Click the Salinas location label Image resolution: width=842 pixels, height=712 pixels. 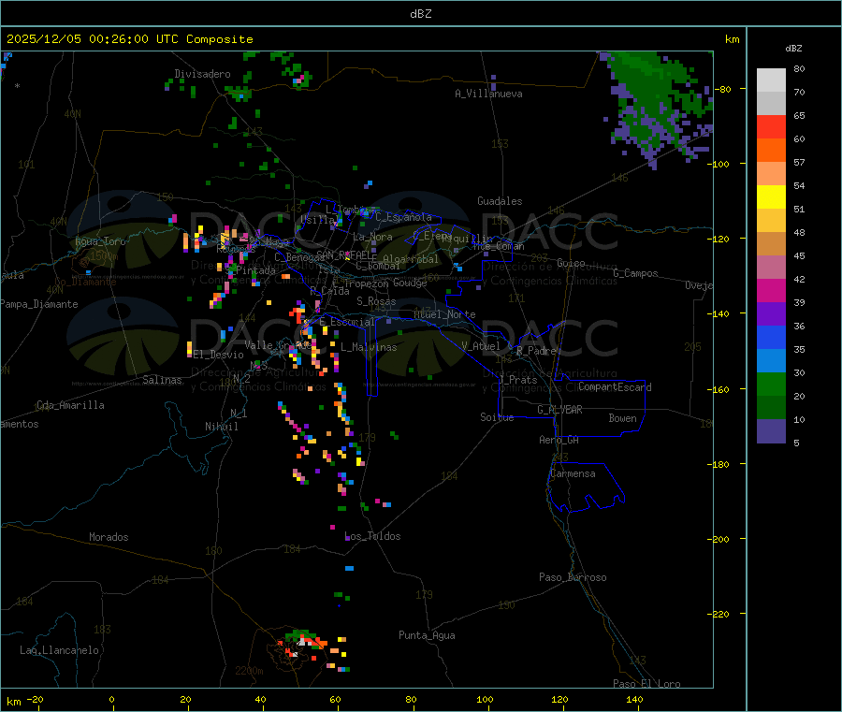click(162, 380)
